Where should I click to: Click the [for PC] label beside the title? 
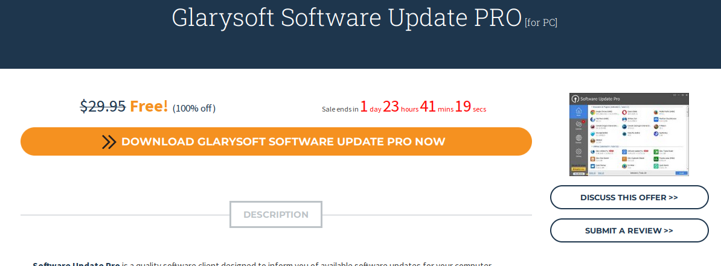(541, 23)
